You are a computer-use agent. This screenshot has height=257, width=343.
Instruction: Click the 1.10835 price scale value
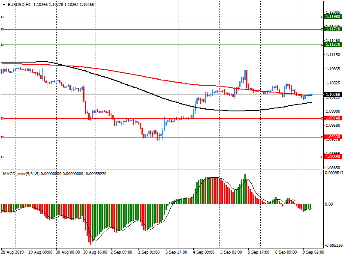point(333,69)
